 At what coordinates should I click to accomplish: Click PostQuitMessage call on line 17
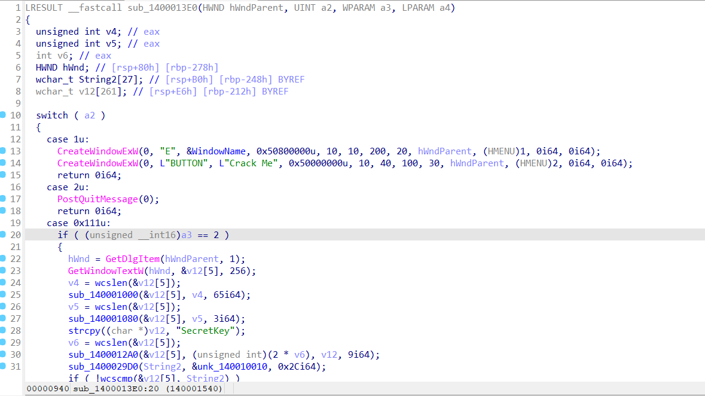97,199
